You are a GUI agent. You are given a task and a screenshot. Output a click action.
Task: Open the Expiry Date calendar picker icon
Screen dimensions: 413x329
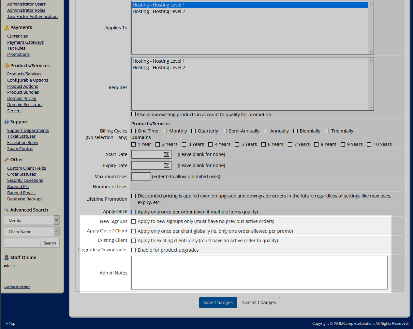(167, 165)
